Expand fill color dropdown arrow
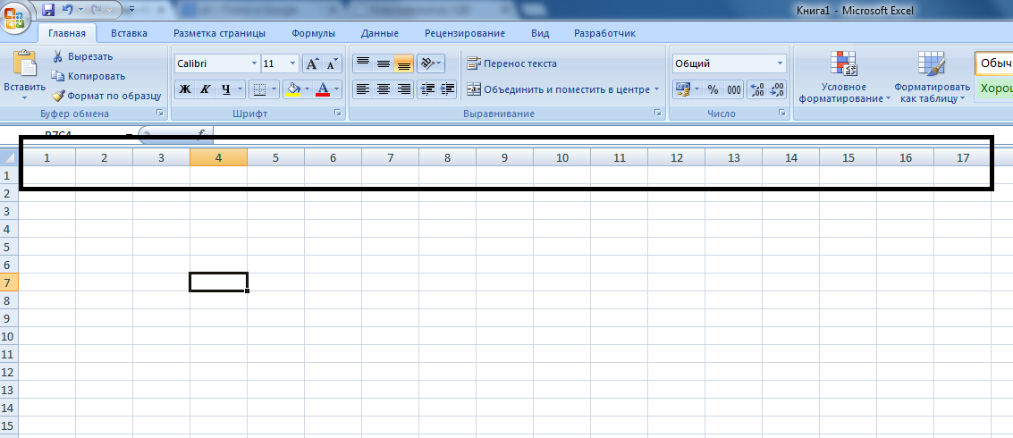This screenshot has width=1013, height=438. point(307,89)
